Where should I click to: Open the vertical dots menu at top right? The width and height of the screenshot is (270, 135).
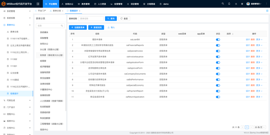[266, 4]
